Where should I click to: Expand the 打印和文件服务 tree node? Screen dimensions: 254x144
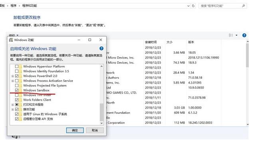click(13, 105)
